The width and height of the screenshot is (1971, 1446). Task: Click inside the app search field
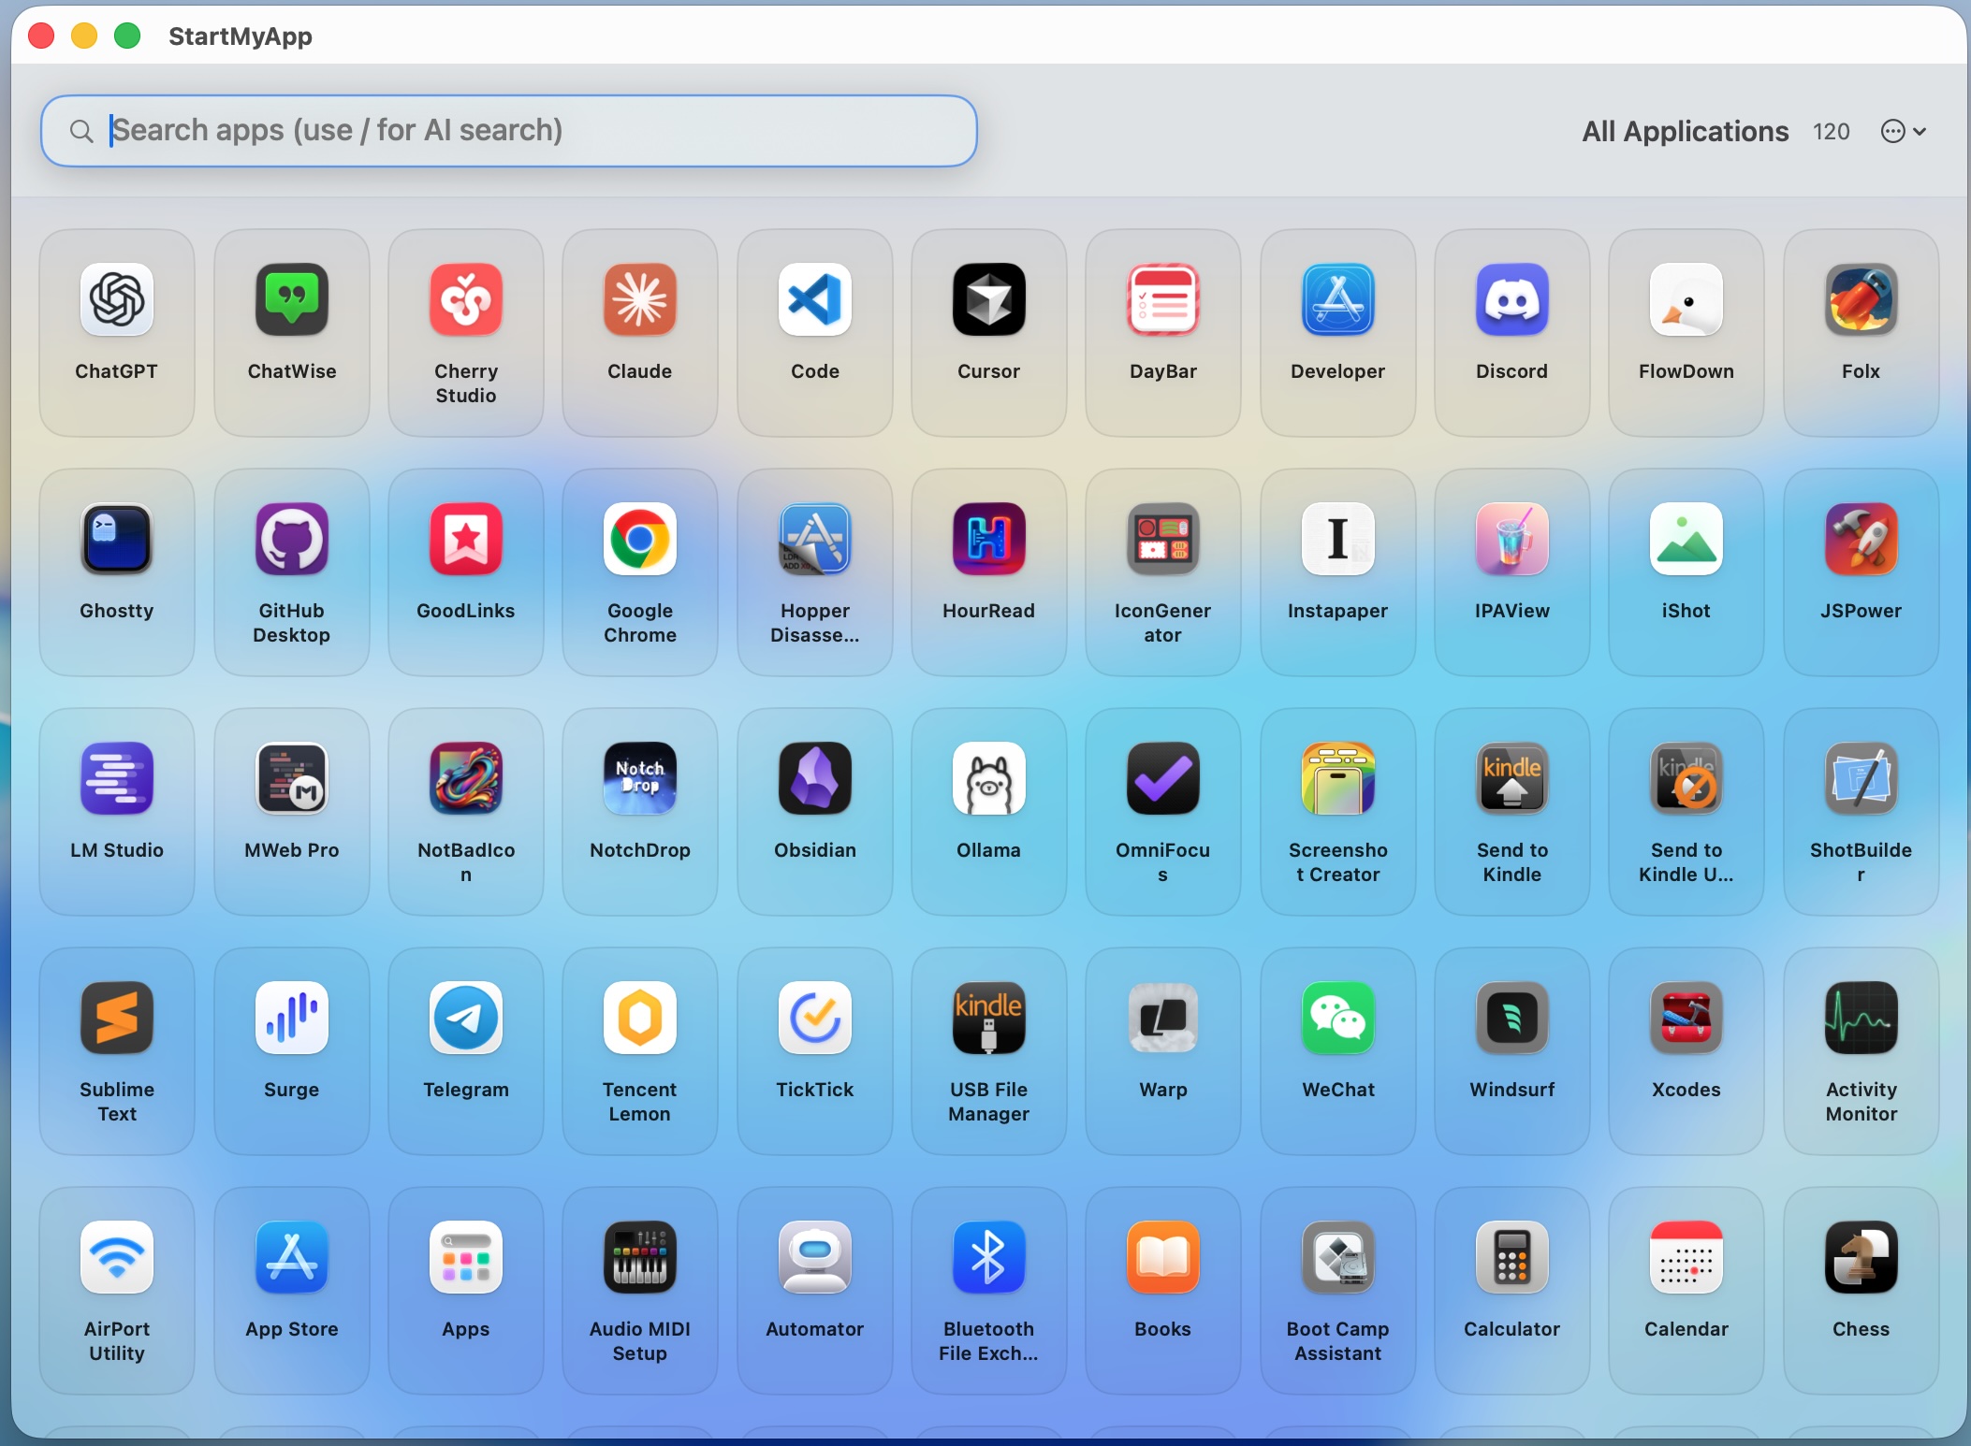508,131
